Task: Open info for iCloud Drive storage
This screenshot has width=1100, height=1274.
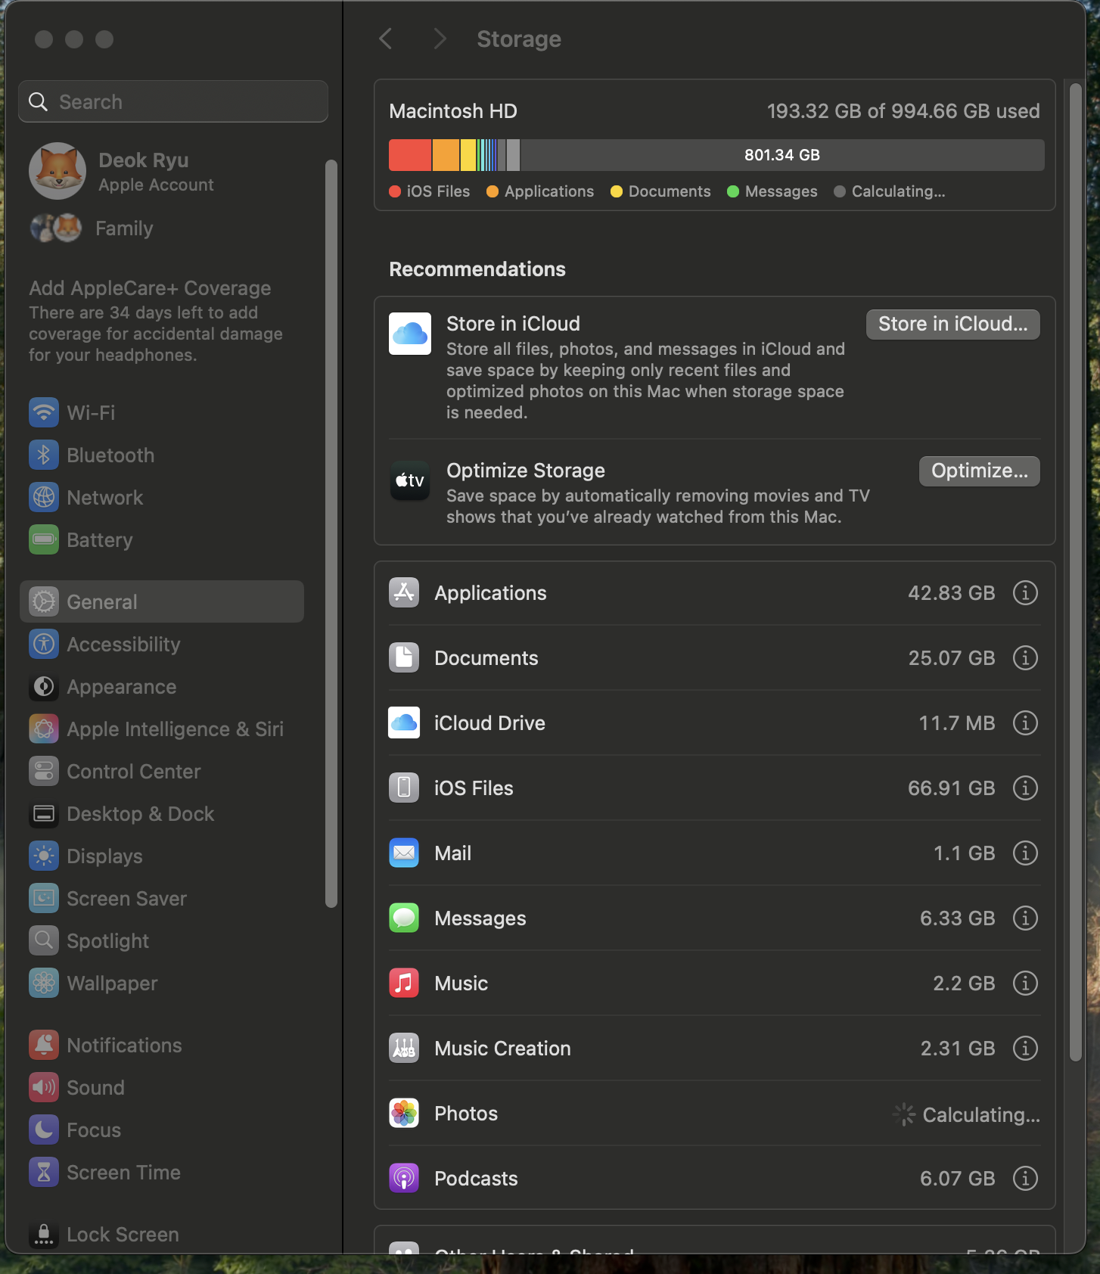Action: point(1025,722)
